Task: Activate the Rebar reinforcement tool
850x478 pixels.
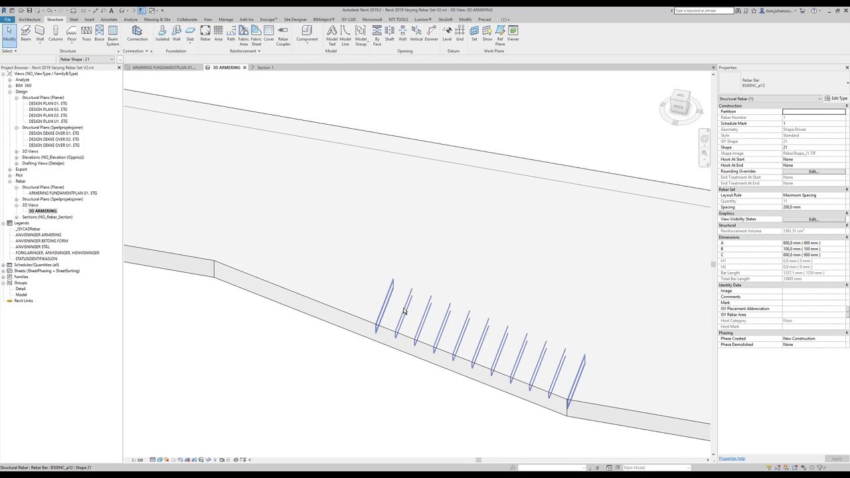Action: point(205,34)
